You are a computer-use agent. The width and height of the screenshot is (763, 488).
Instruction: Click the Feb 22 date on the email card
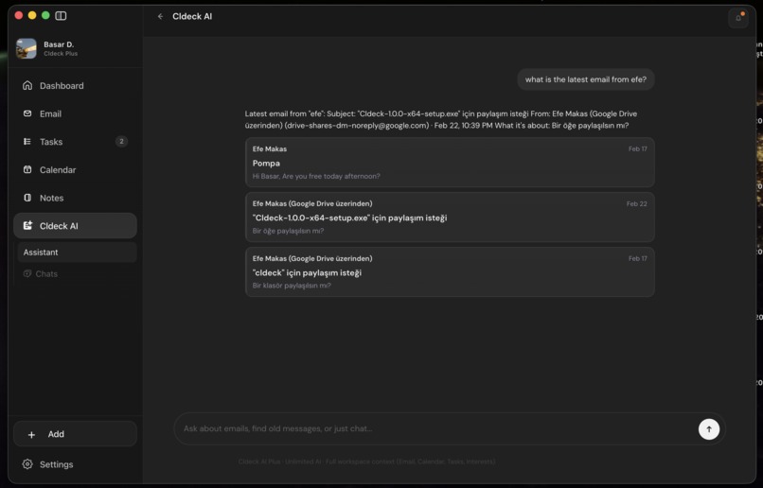pyautogui.click(x=636, y=203)
